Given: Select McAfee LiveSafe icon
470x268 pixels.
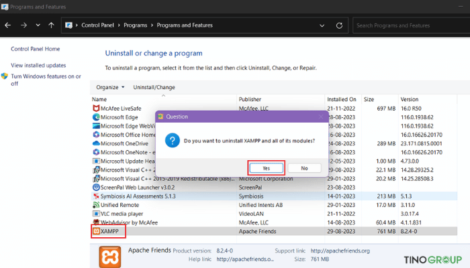Looking at the screenshot, I should point(96,109).
